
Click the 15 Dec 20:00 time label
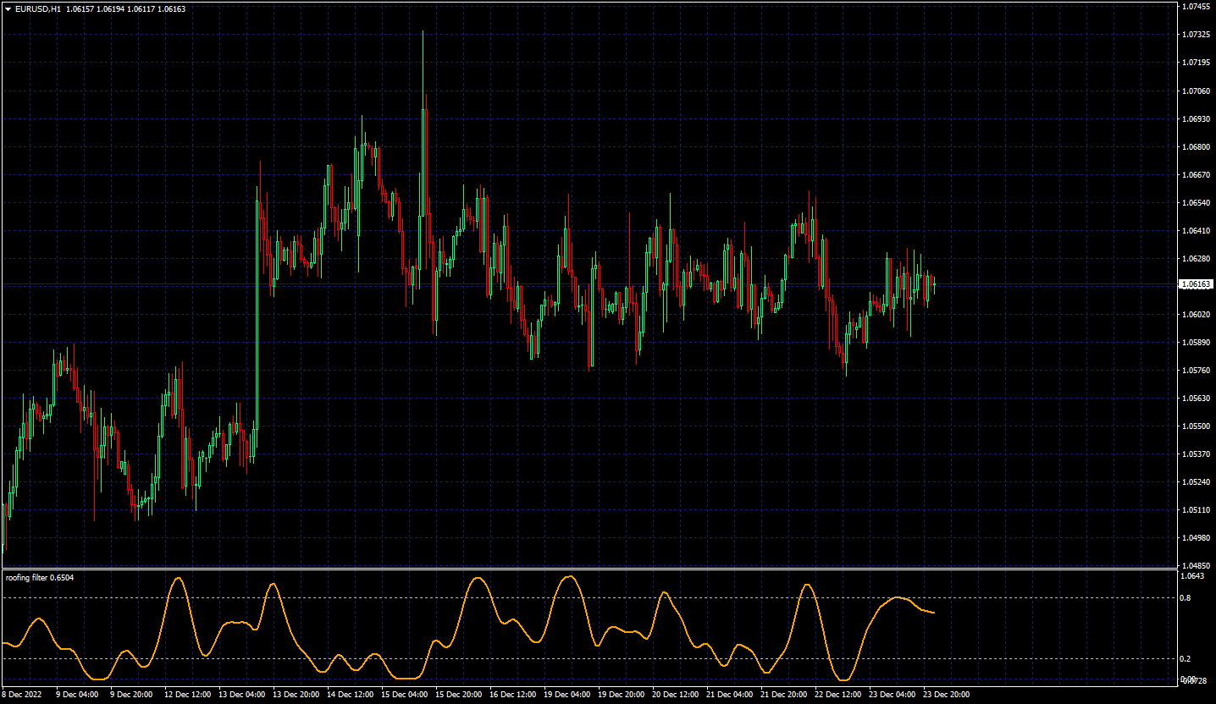pos(458,695)
